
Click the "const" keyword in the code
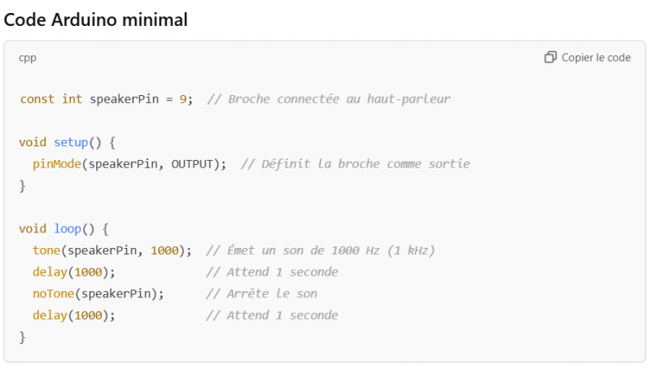point(37,99)
